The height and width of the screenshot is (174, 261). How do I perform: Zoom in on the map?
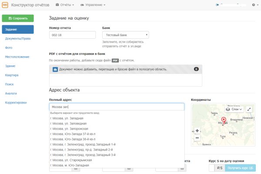[x=197, y=130]
